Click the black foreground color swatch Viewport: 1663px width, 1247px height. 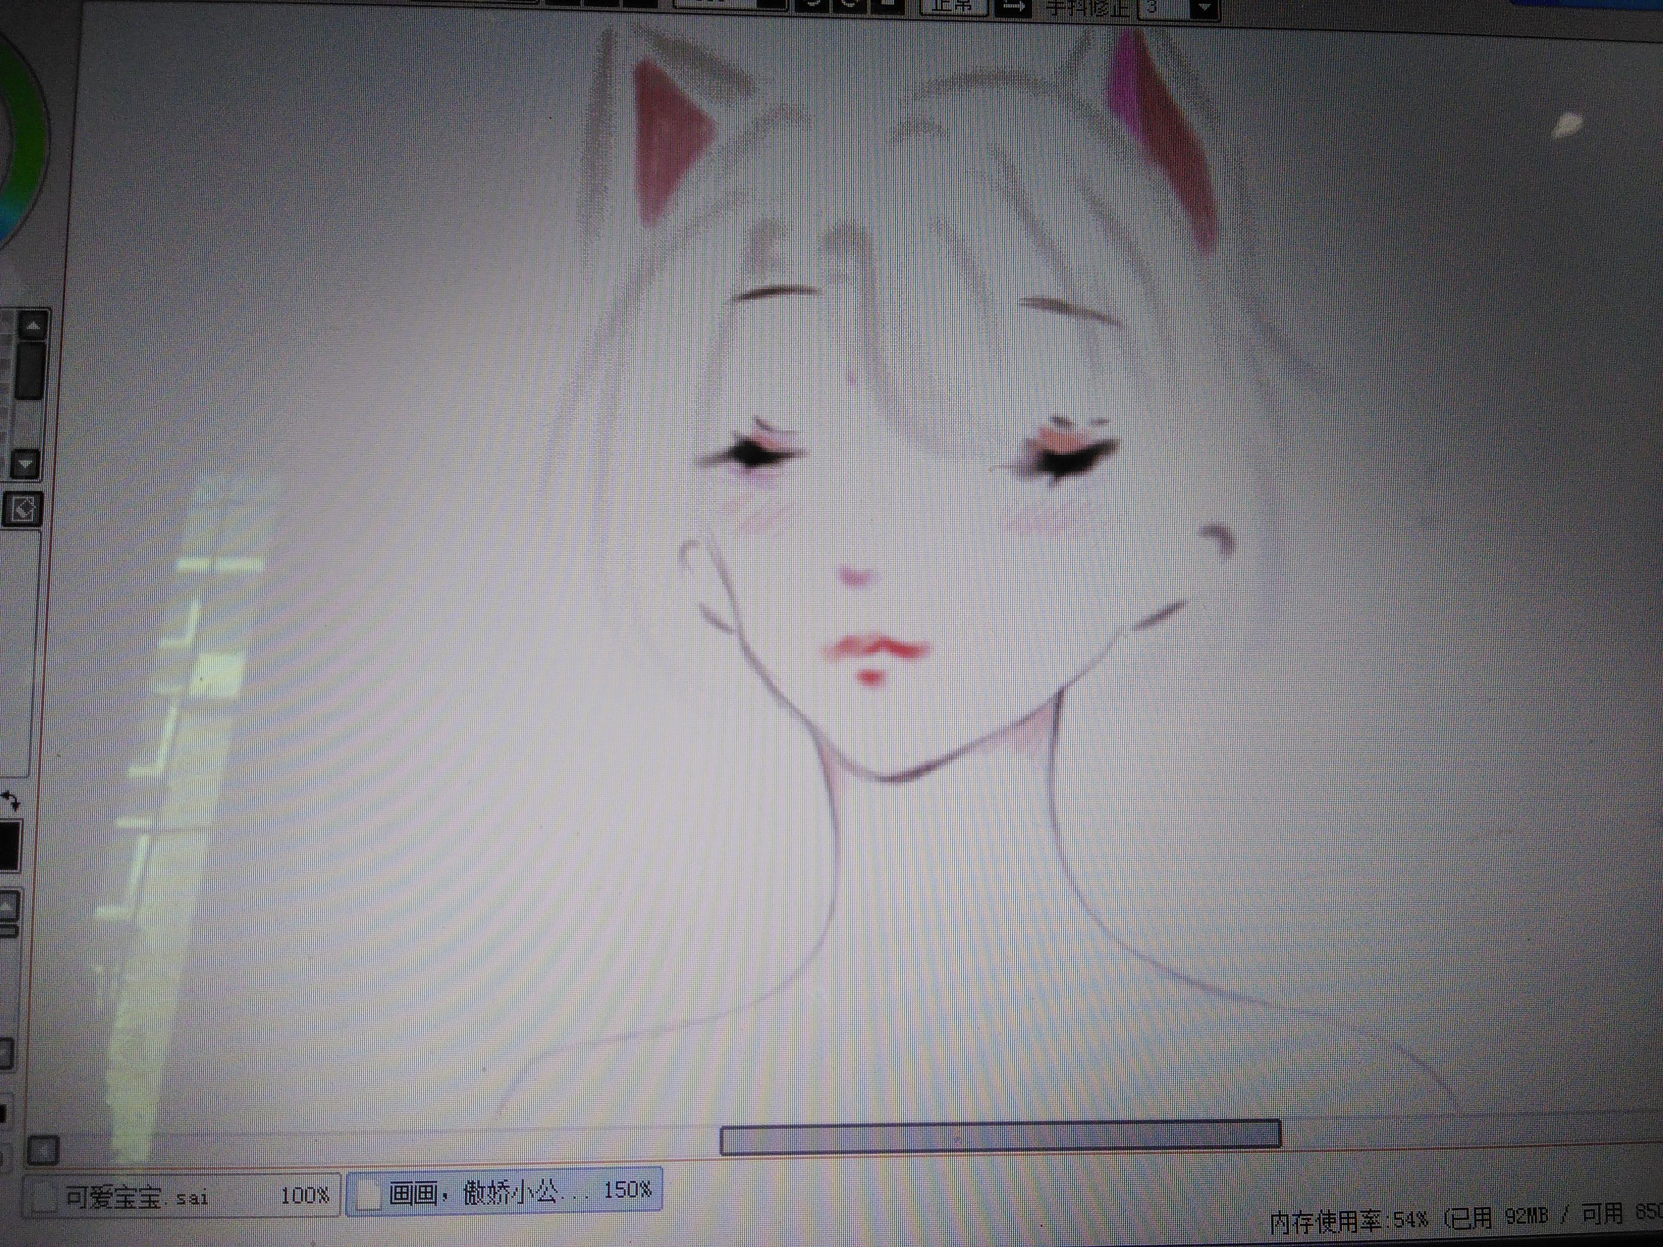click(9, 846)
